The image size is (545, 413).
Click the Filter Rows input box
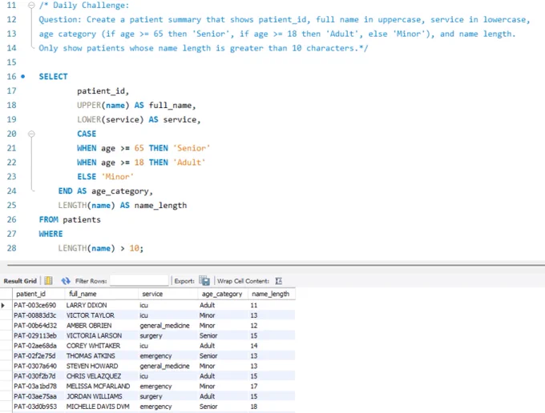click(139, 280)
